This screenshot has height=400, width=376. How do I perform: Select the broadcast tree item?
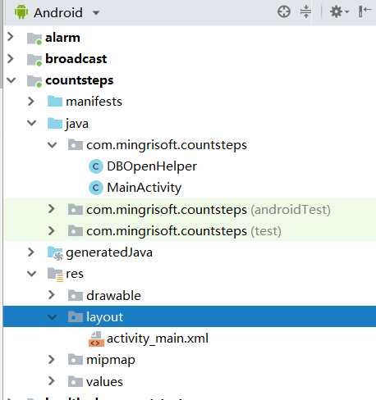tap(76, 59)
